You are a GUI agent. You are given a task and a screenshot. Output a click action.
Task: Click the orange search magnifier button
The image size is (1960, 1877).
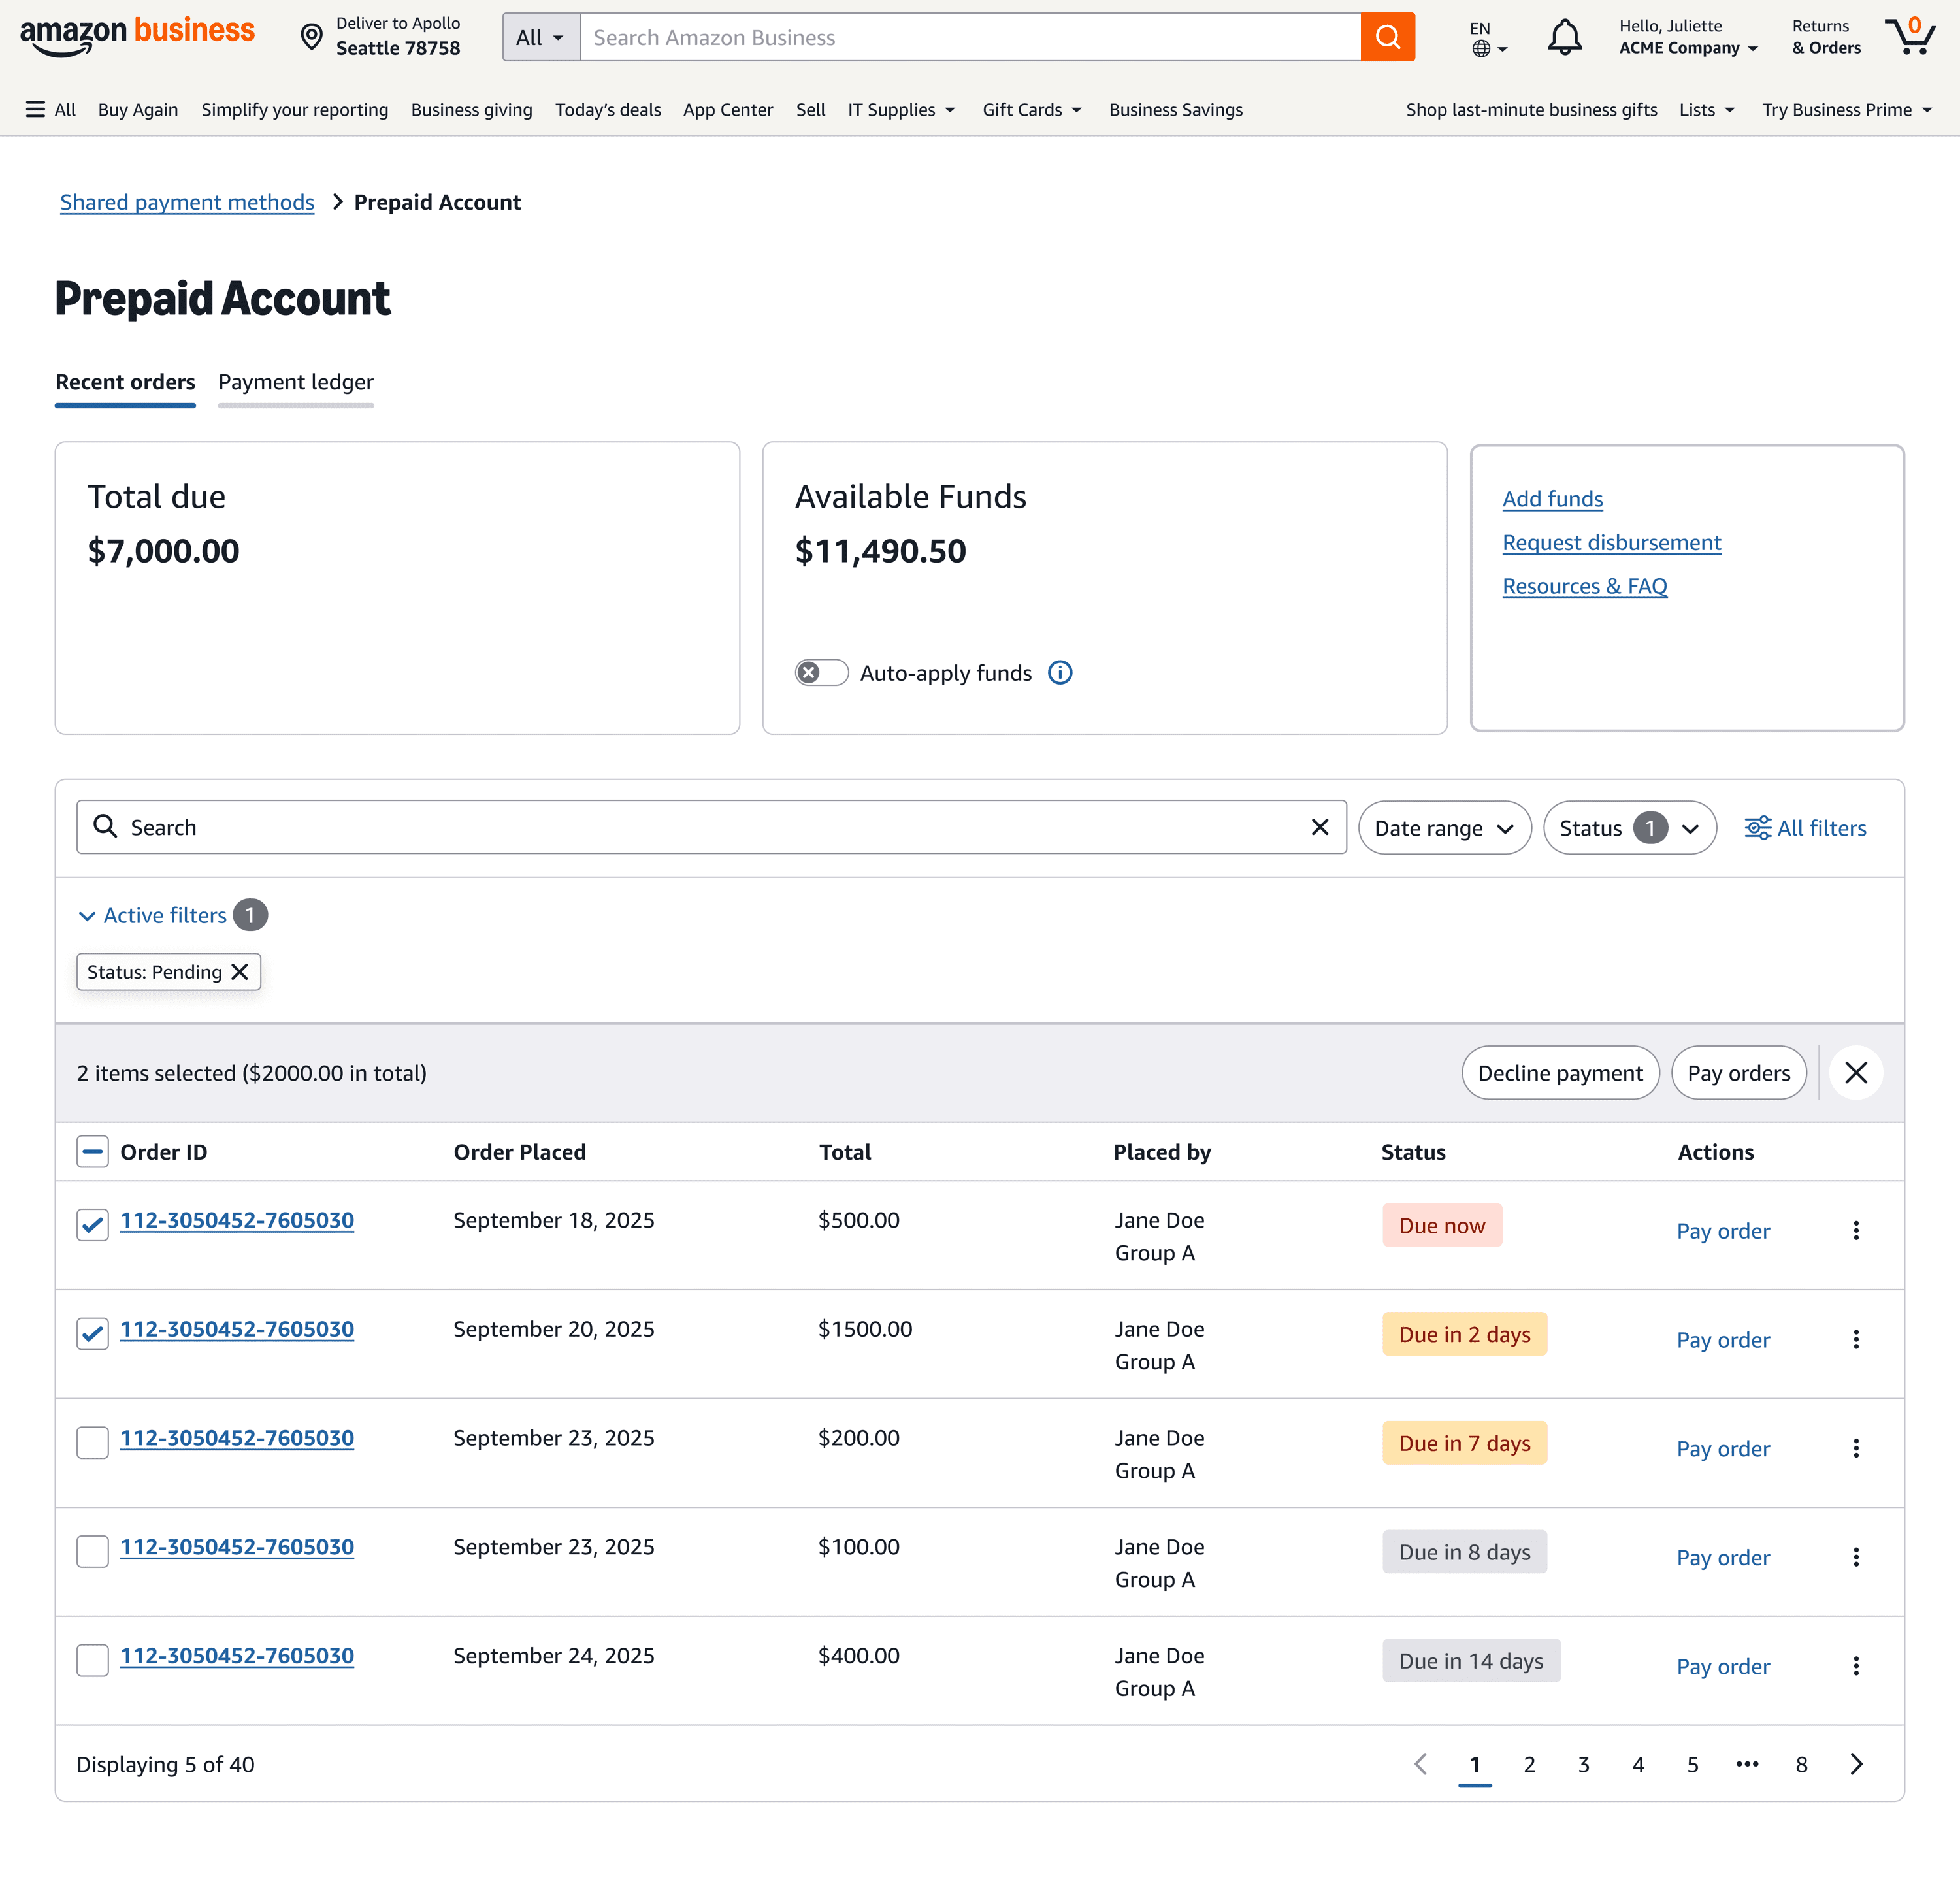point(1387,37)
